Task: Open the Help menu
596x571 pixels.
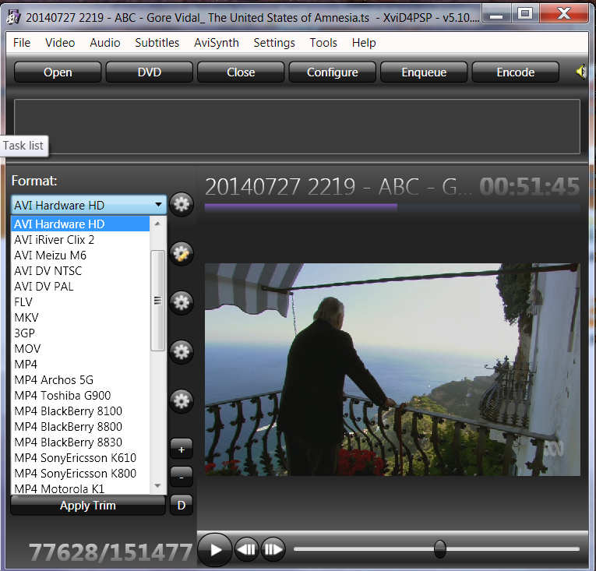Action: pos(364,43)
